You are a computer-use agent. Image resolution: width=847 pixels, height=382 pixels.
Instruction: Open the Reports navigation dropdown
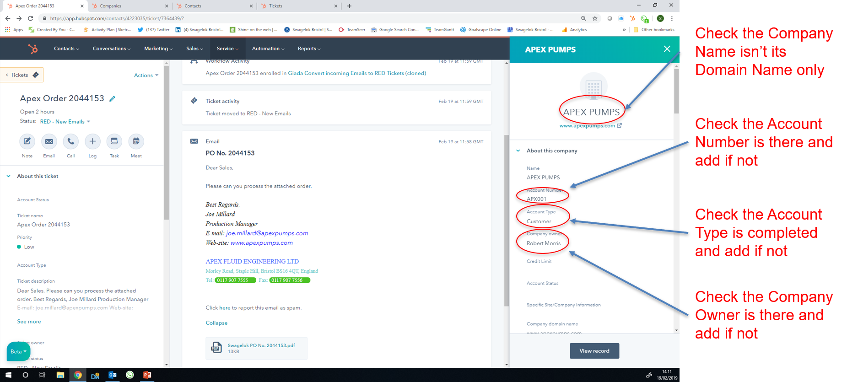(x=309, y=48)
